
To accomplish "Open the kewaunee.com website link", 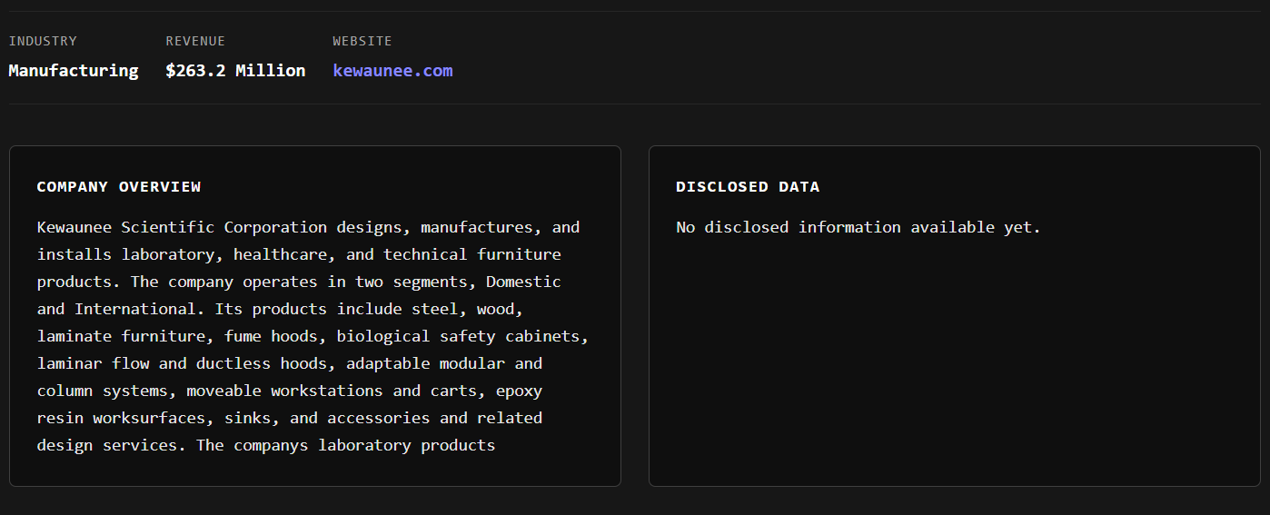I will pos(392,71).
